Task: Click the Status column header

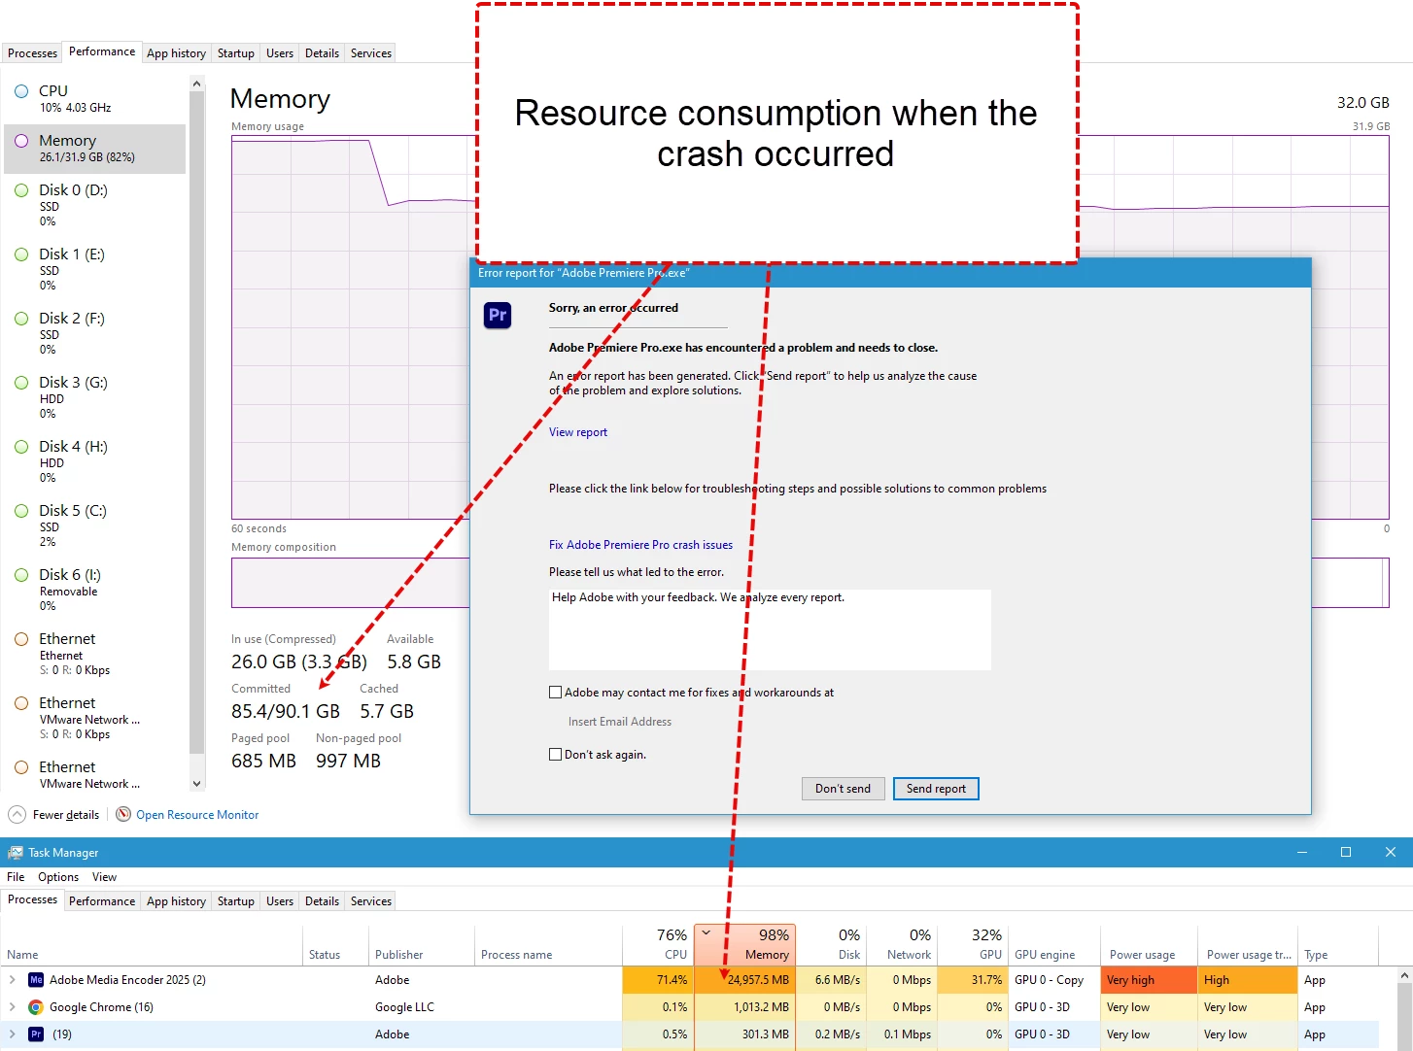Action: coord(335,944)
